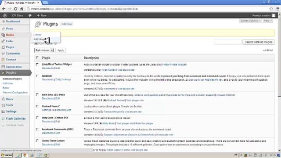
Task: Click the Add New button beside Plugins title
Action: click(x=67, y=24)
